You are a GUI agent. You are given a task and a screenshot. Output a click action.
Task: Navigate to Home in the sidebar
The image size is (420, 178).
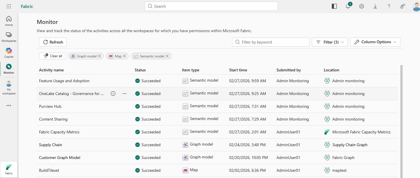(9, 21)
